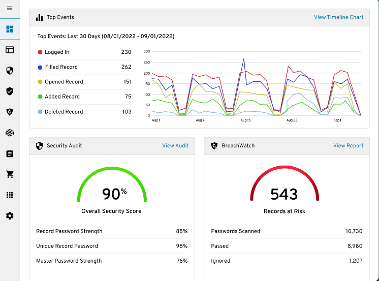This screenshot has height=281, width=379.
Task: Click the stacked layers sidebar icon
Action: click(x=10, y=133)
